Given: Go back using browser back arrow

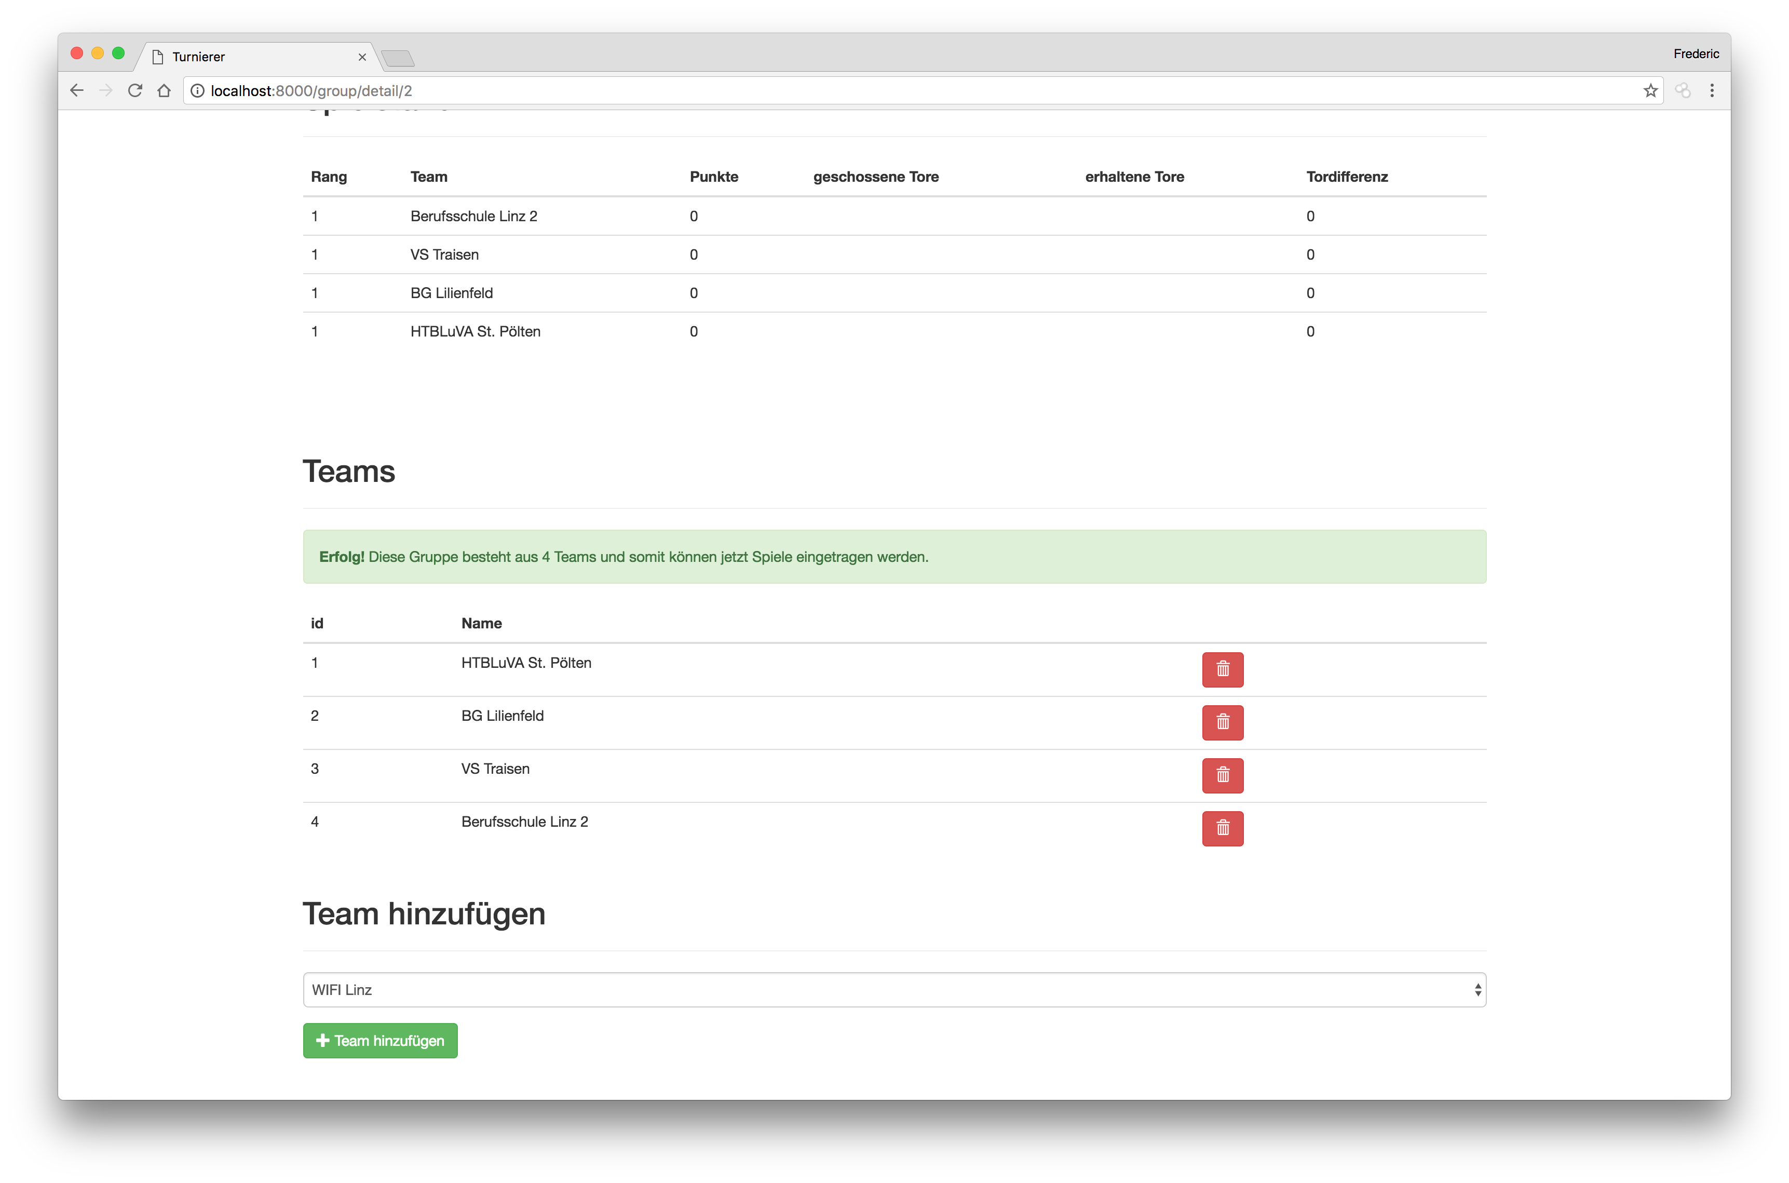Looking at the screenshot, I should click(77, 90).
